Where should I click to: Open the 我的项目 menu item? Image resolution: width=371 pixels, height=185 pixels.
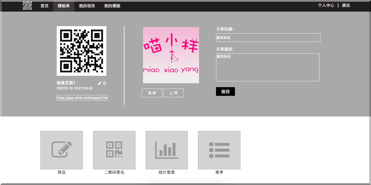pos(87,6)
